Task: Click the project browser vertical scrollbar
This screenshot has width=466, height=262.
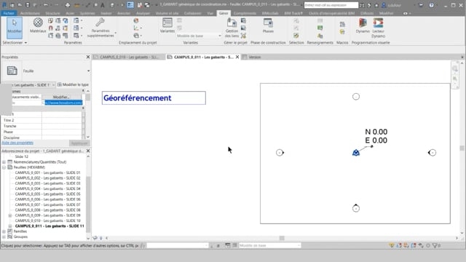Action: 88,204
